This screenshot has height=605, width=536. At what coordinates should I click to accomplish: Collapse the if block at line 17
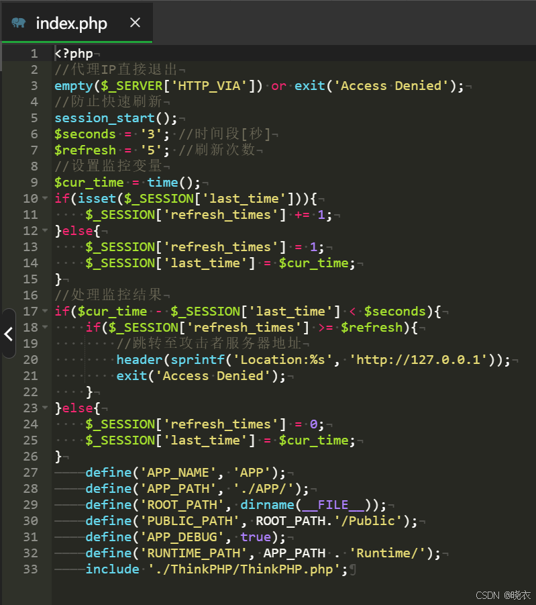pos(45,311)
